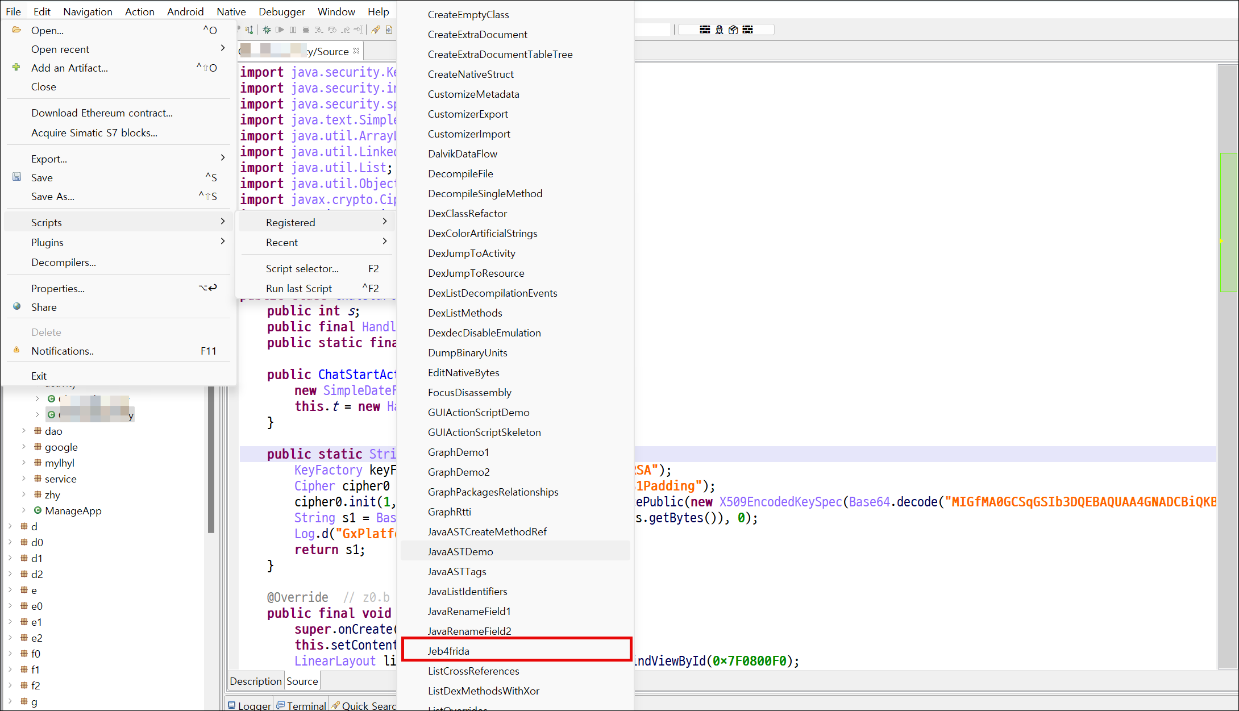Click the green overview bar on right
1239x711 pixels.
pyautogui.click(x=1228, y=222)
